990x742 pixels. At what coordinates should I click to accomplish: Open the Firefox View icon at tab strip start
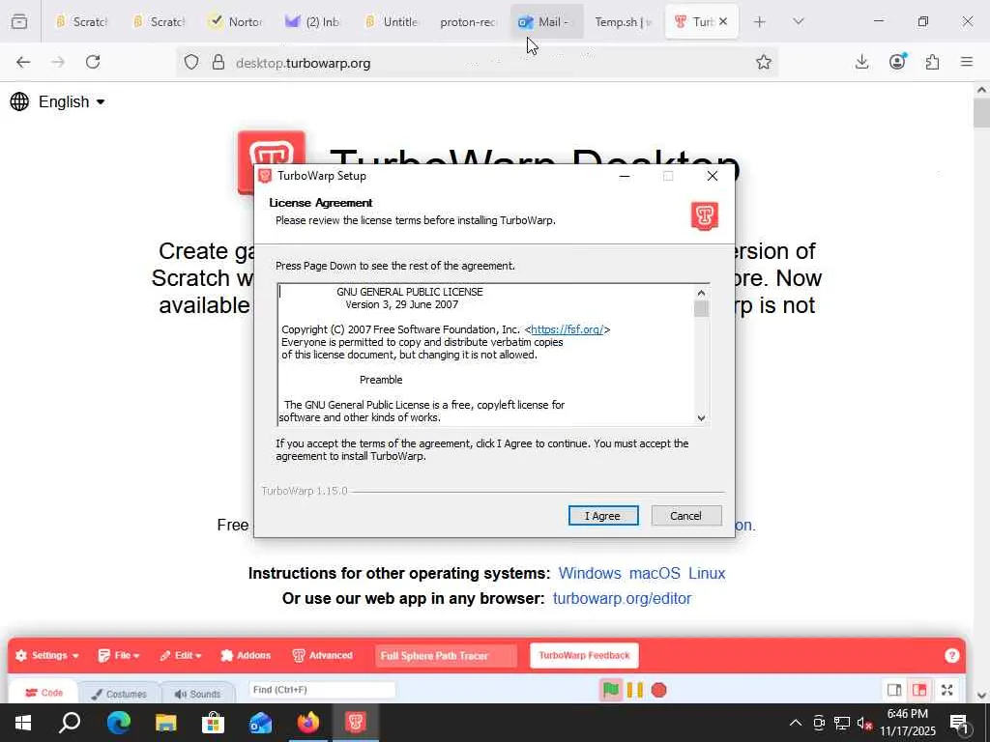pyautogui.click(x=19, y=22)
